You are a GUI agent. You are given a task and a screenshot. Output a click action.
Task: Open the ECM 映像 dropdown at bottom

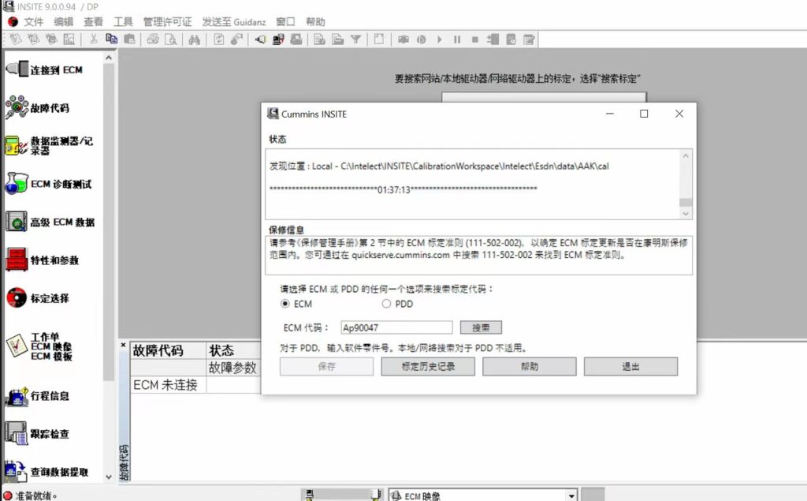[x=571, y=495]
